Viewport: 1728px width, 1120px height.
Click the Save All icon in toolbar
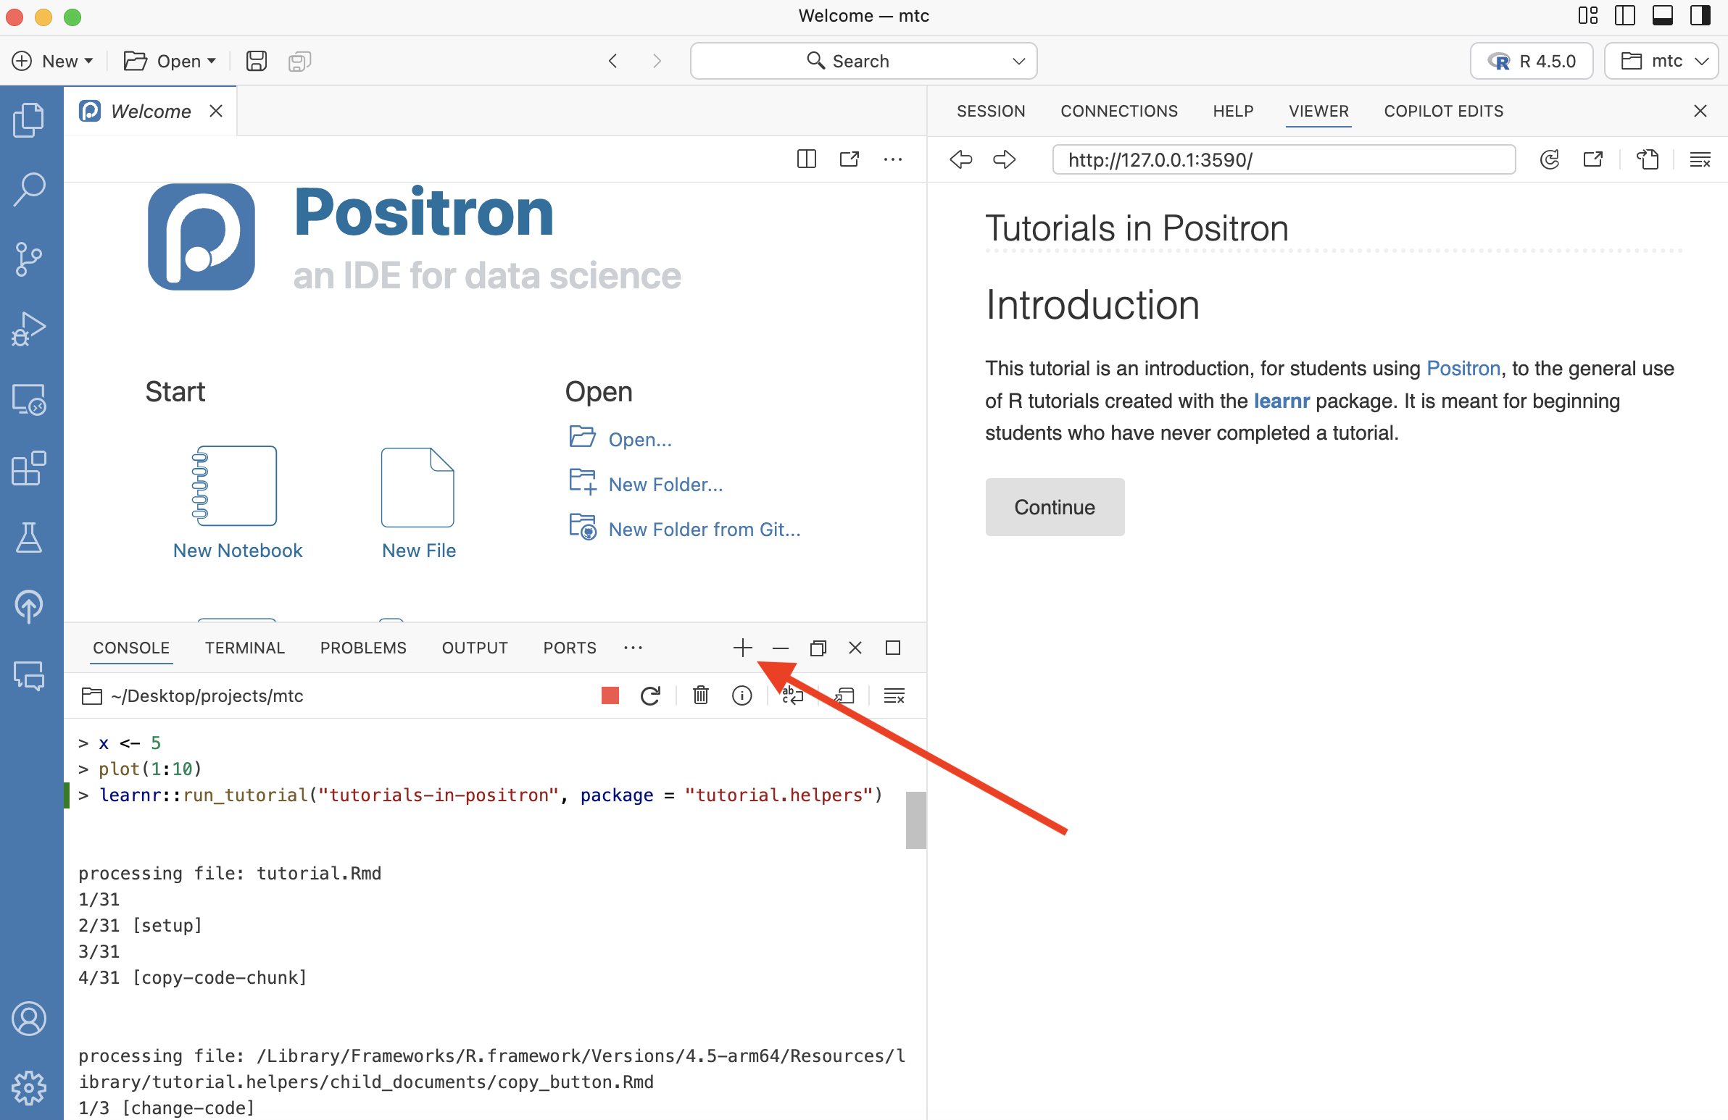coord(299,61)
